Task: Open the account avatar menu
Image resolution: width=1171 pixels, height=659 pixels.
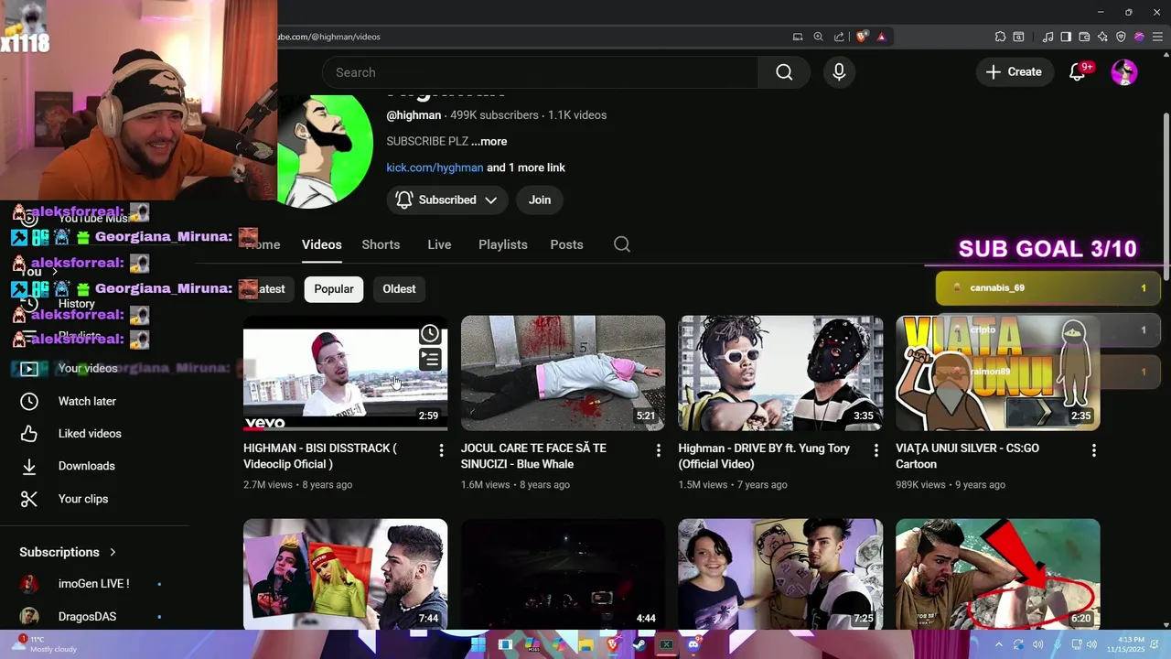Action: (x=1124, y=72)
